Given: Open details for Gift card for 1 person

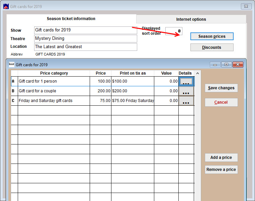Looking at the screenshot, I should point(186,81).
